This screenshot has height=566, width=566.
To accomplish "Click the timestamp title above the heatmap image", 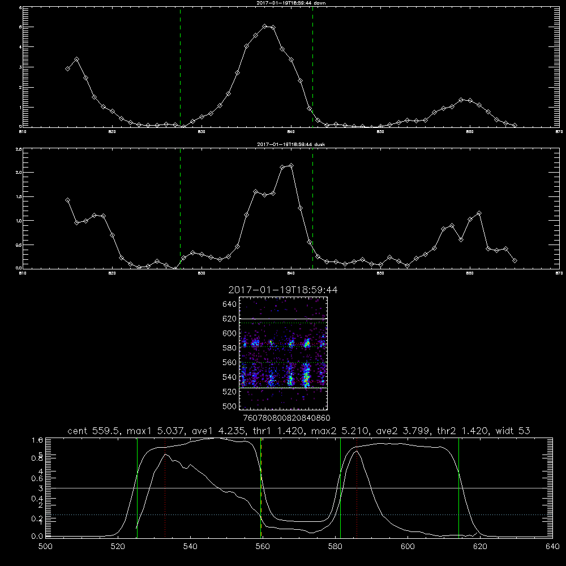I will pyautogui.click(x=283, y=290).
